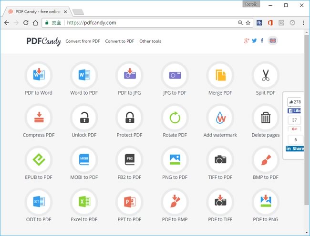Open the Convert from PDF menu
This screenshot has height=236, width=310.
[83, 41]
